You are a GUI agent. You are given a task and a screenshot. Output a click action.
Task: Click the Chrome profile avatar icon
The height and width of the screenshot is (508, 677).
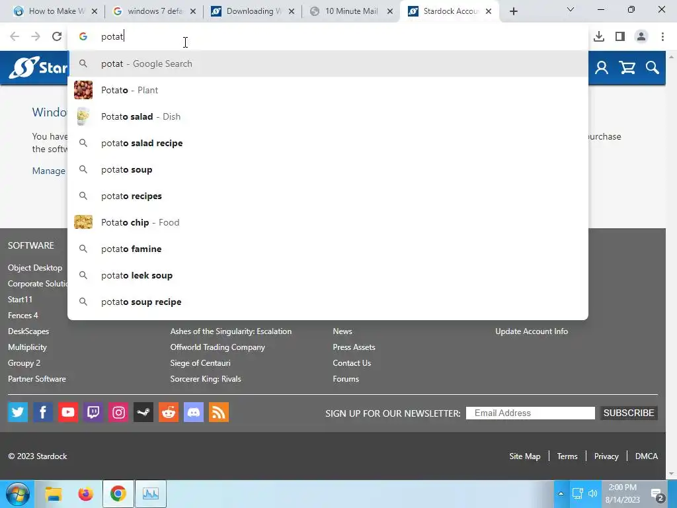pyautogui.click(x=641, y=36)
